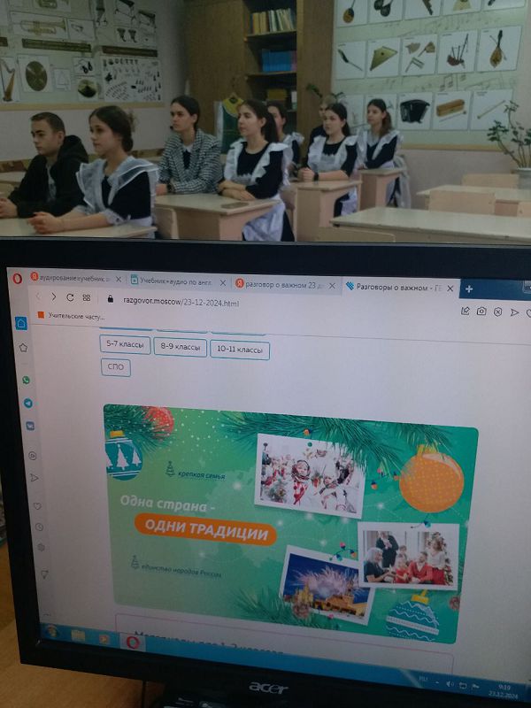Open WhatsApp in the Opera sidebar
Image resolution: width=531 pixels, height=708 pixels.
click(27, 381)
